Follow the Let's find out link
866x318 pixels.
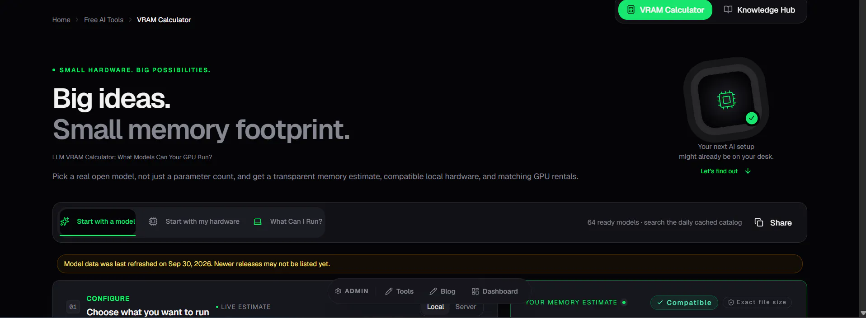pos(725,171)
